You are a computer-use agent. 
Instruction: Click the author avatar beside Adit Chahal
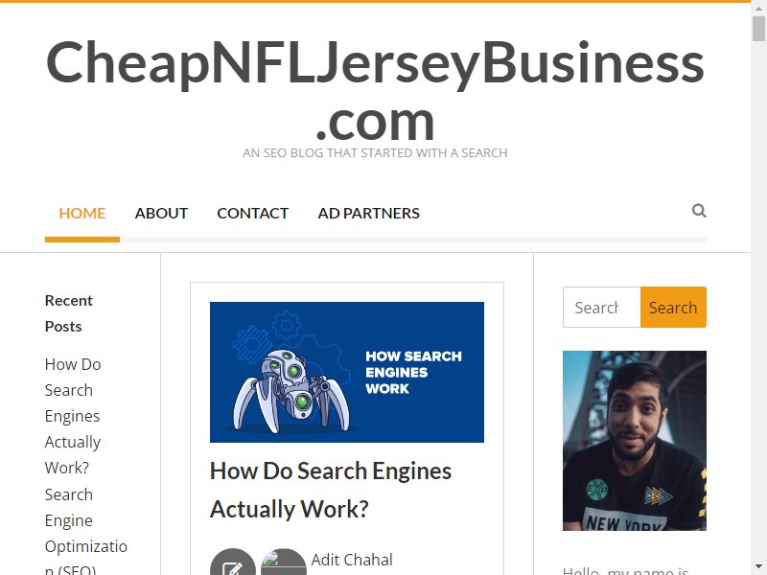(x=284, y=563)
